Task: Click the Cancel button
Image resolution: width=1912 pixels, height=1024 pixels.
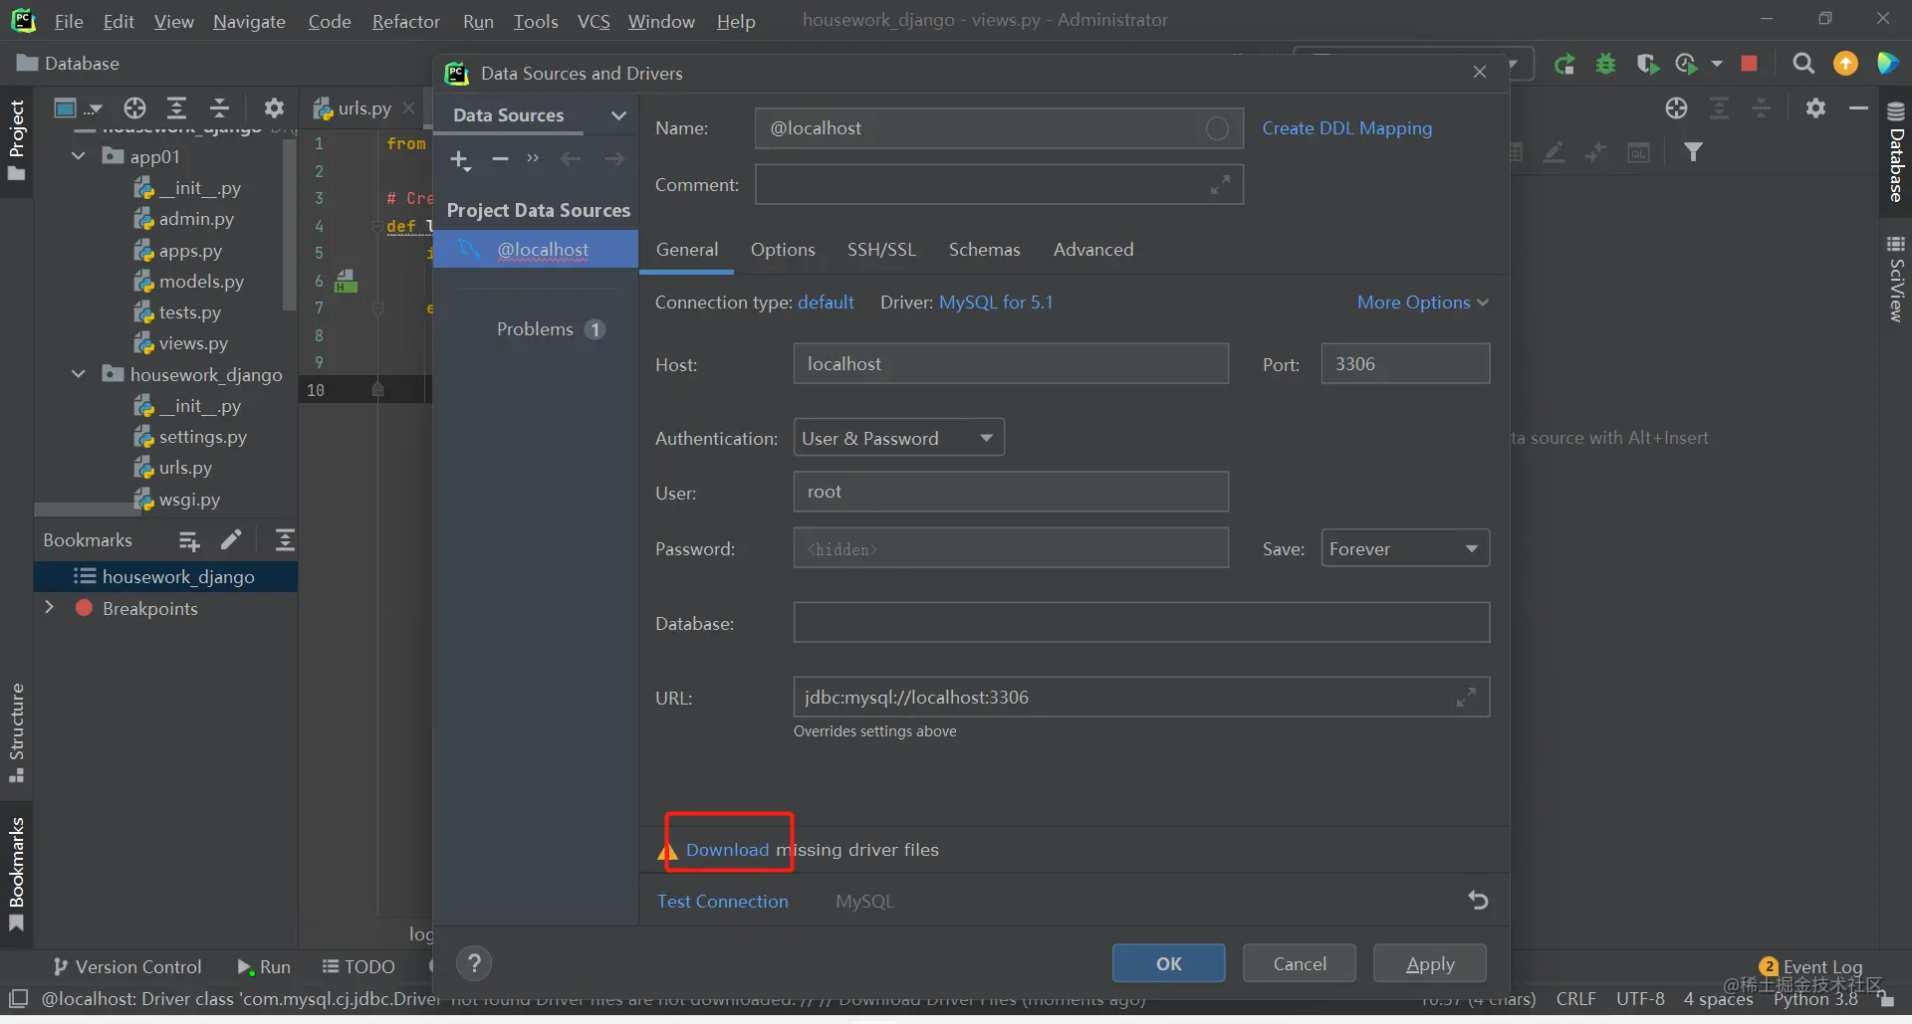Action: click(x=1300, y=963)
